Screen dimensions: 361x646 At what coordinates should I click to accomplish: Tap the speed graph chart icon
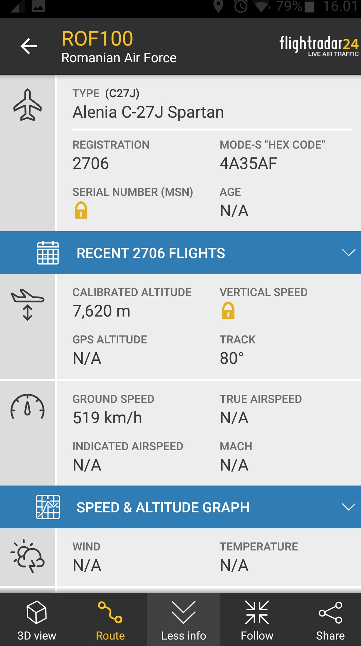coord(48,507)
